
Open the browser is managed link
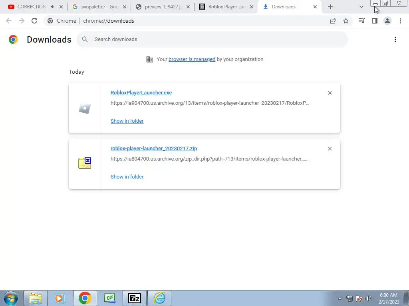point(192,59)
